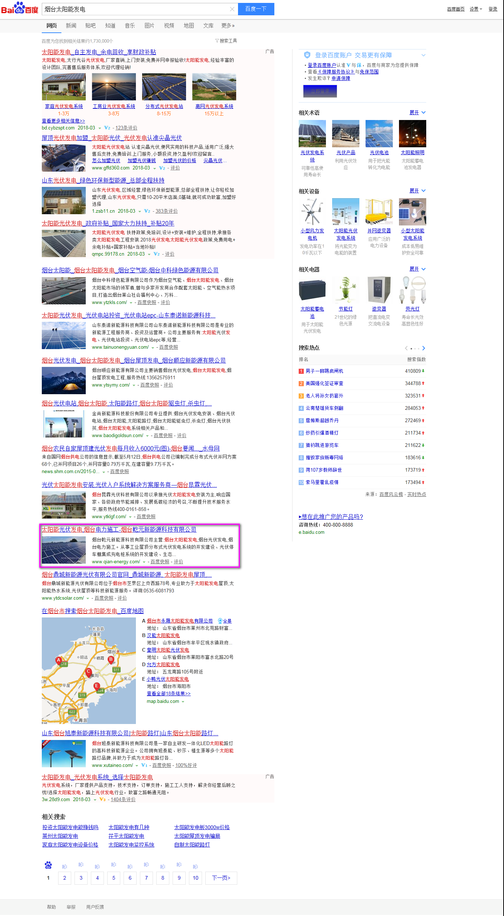Click the 全景 panorama icon

(220, 621)
